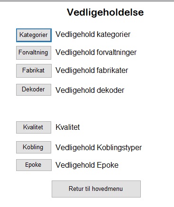Image resolution: width=174 pixels, height=207 pixels.
Task: Click the Kvalitet button
Action: point(34,127)
